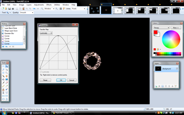Click the swap colors arrow icon
This screenshot has width=184, height=115.
159,31
